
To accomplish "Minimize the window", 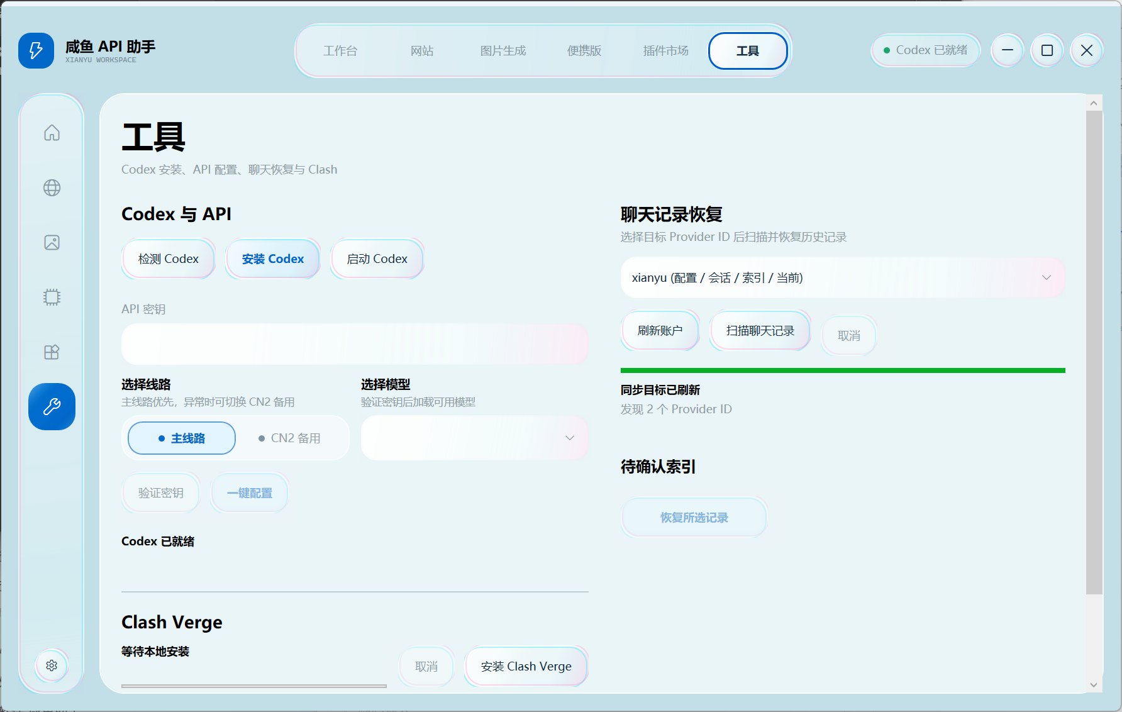I will click(1008, 50).
